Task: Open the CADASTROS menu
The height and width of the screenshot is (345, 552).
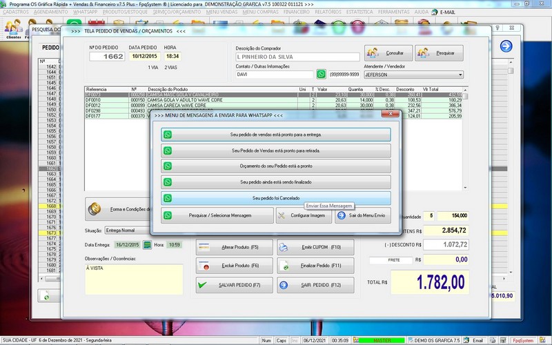Action: [x=15, y=12]
